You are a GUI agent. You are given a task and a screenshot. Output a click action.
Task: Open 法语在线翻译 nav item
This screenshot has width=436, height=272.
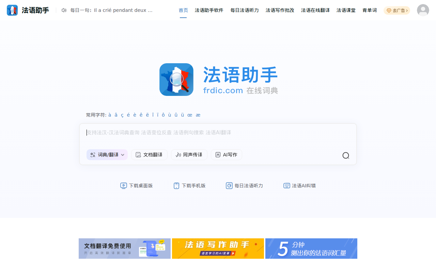[315, 10]
